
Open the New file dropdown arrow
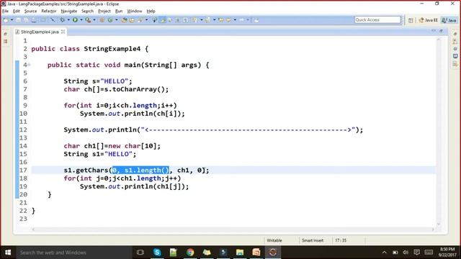[x=12, y=20]
